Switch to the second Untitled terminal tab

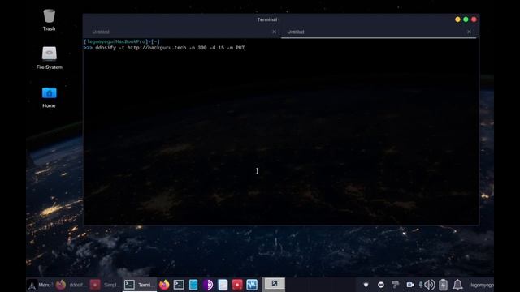(296, 32)
